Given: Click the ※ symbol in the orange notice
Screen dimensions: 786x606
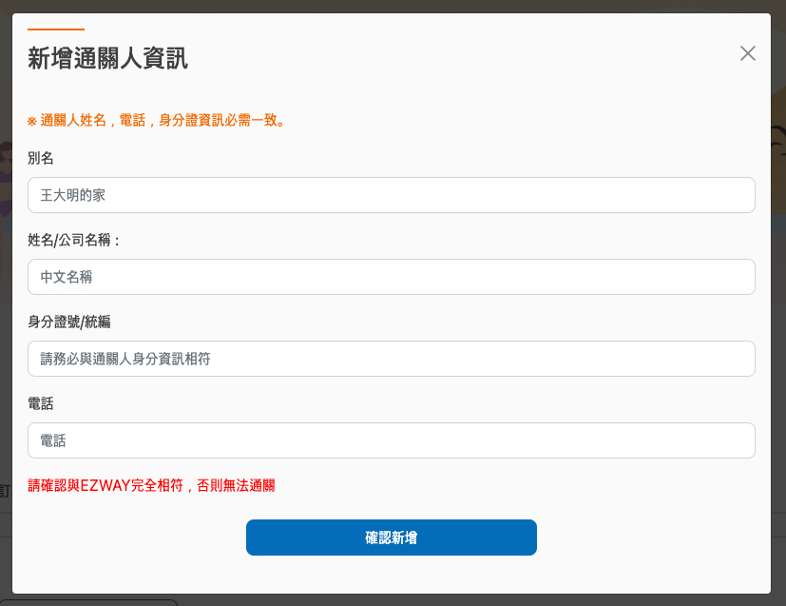Looking at the screenshot, I should coord(32,122).
